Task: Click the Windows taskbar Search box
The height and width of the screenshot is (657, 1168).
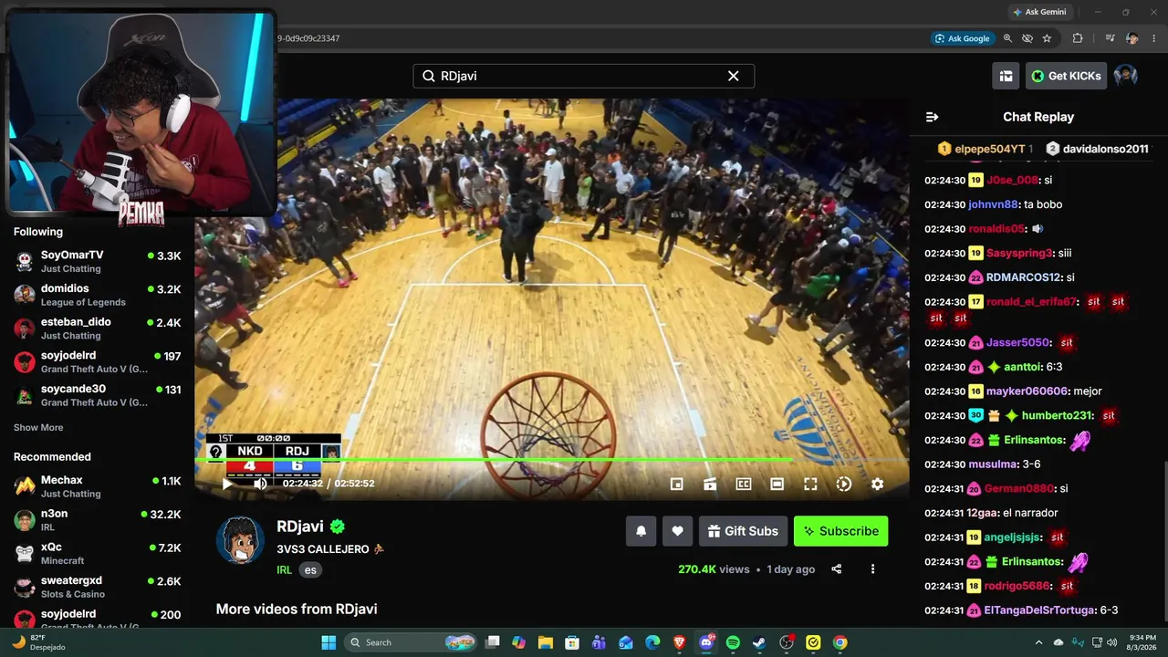Action: (x=412, y=642)
